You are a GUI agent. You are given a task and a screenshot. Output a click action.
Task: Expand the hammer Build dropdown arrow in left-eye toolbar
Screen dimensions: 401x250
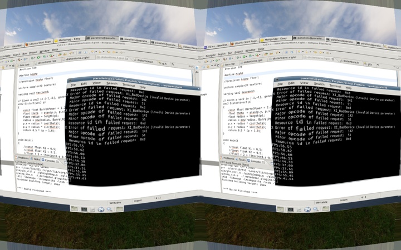click(21, 59)
